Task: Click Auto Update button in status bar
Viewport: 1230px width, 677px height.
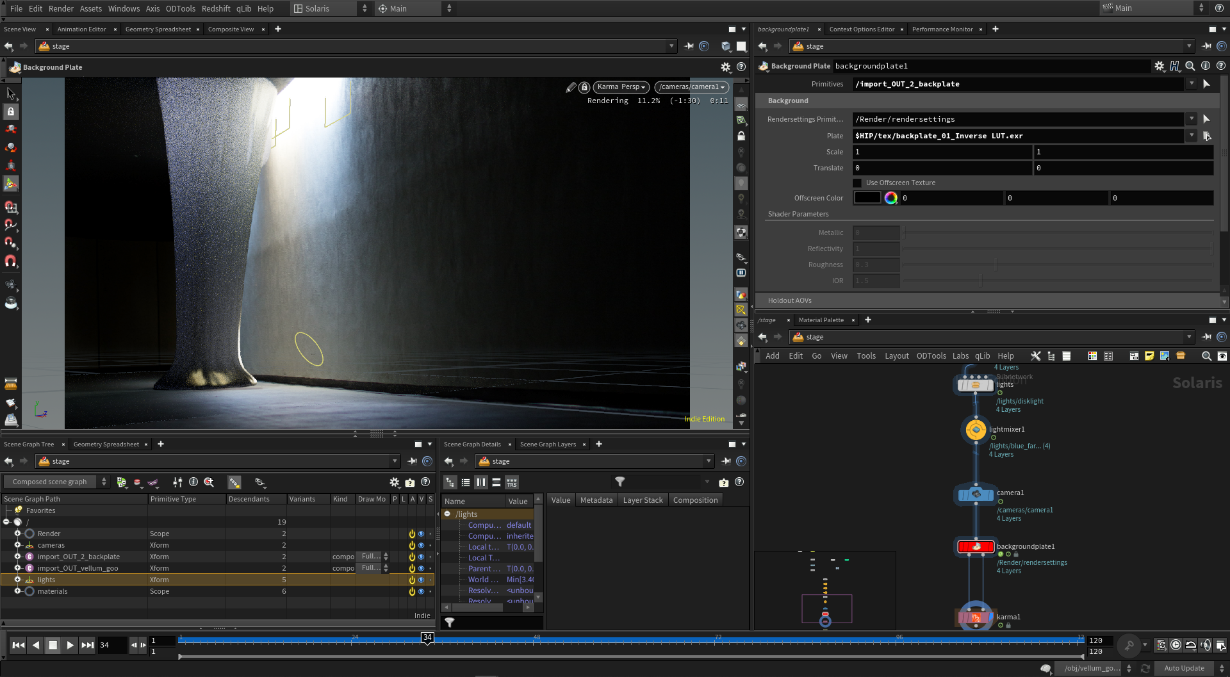Action: (x=1184, y=669)
